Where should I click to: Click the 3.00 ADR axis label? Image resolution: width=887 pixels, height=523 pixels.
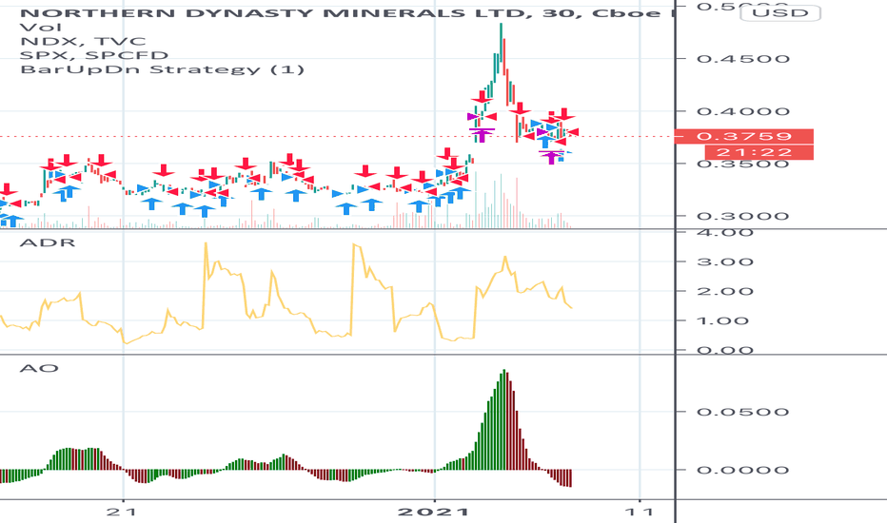coord(725,261)
